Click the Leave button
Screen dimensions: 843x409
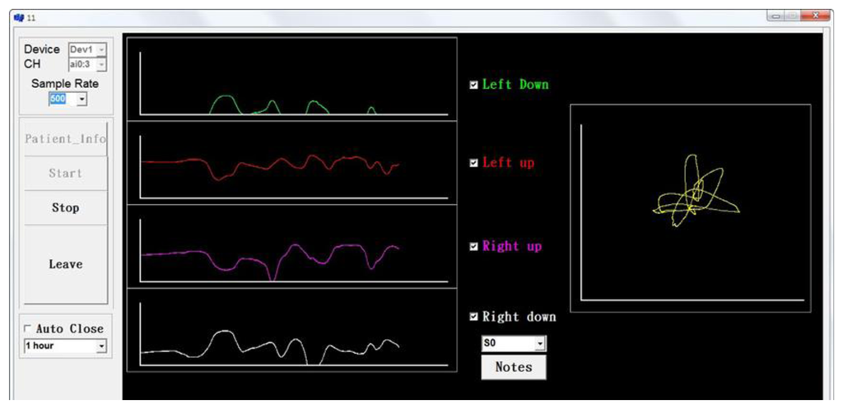(x=65, y=264)
